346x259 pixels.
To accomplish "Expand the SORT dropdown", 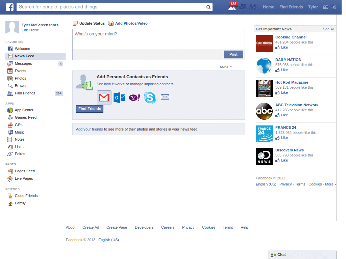I will (x=226, y=67).
